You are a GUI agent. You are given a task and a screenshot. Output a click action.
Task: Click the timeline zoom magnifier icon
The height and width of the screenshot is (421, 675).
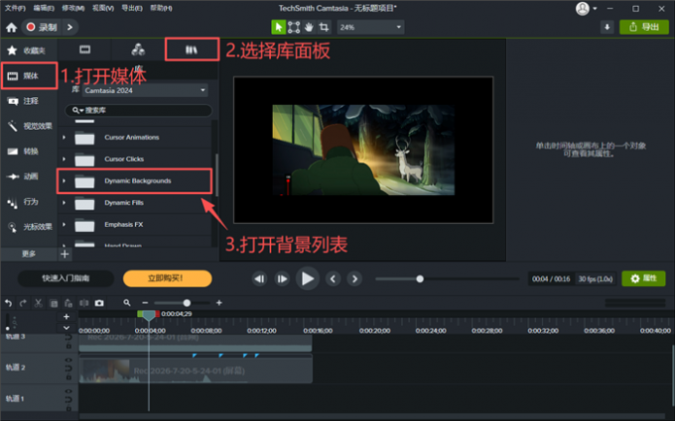[x=127, y=303]
